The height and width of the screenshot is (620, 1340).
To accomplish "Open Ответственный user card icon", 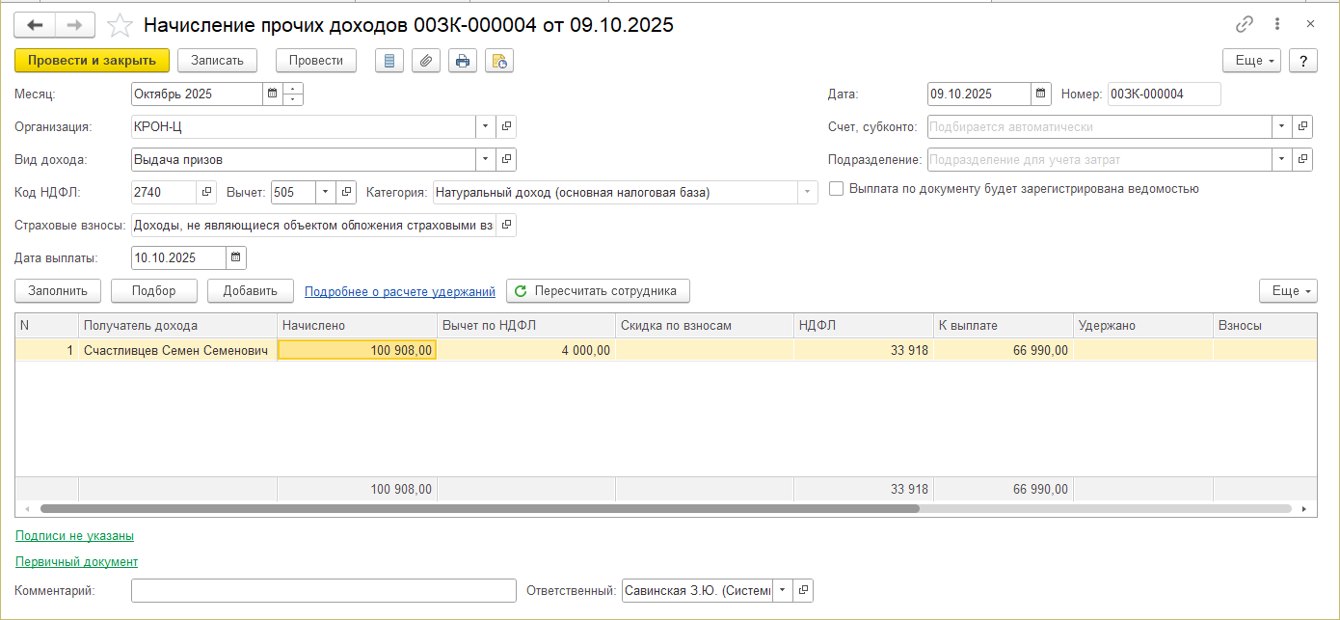I will point(803,590).
